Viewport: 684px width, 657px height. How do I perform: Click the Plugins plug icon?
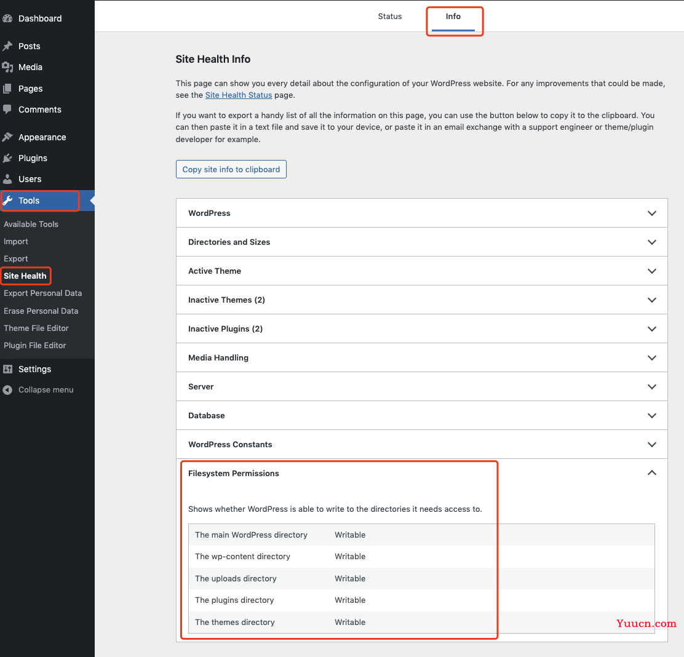click(x=7, y=158)
